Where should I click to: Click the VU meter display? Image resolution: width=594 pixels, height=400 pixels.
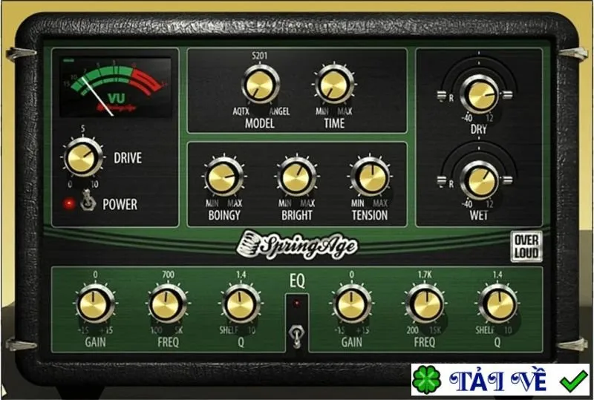(x=116, y=87)
